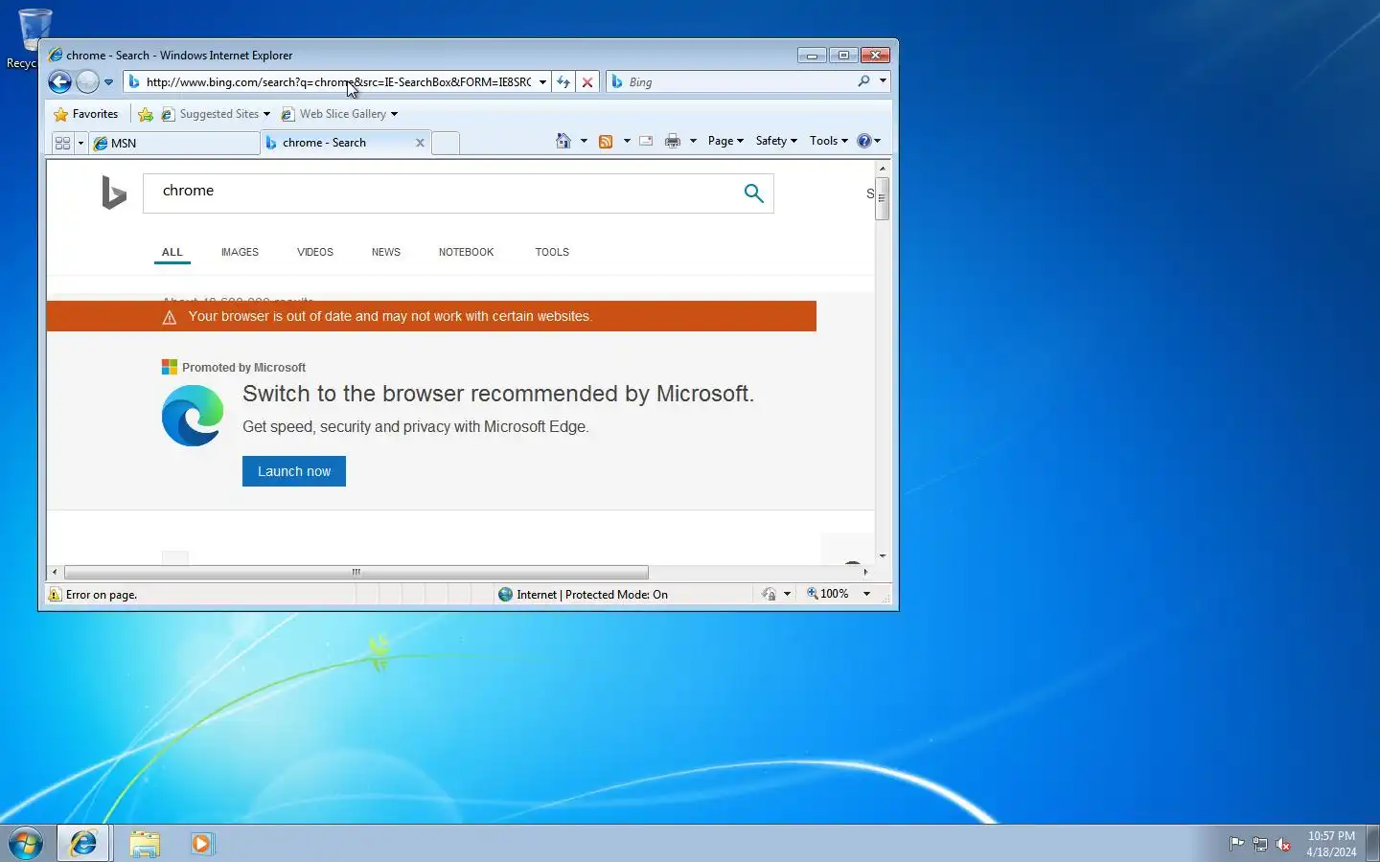Click the Microsoft Edge logo

(x=193, y=416)
